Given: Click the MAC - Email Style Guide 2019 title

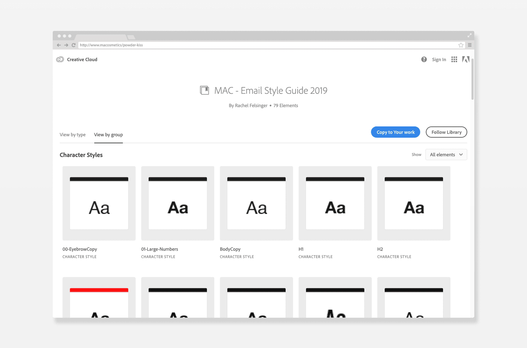Looking at the screenshot, I should coord(271,91).
